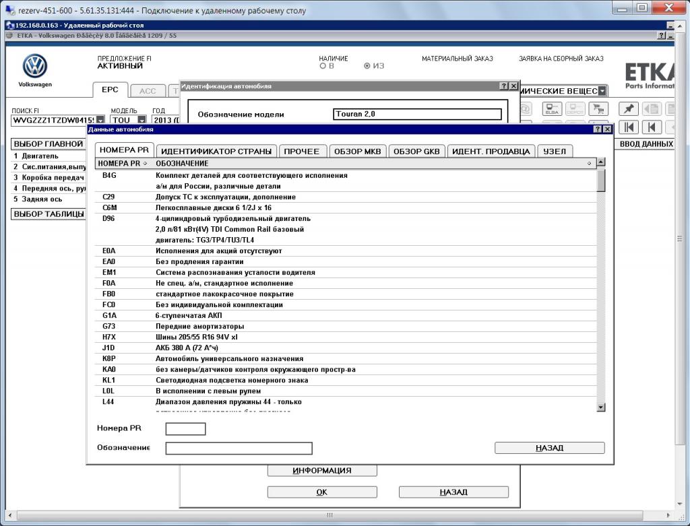
Task: Open the ELBA toolbar icon
Action: click(x=552, y=108)
